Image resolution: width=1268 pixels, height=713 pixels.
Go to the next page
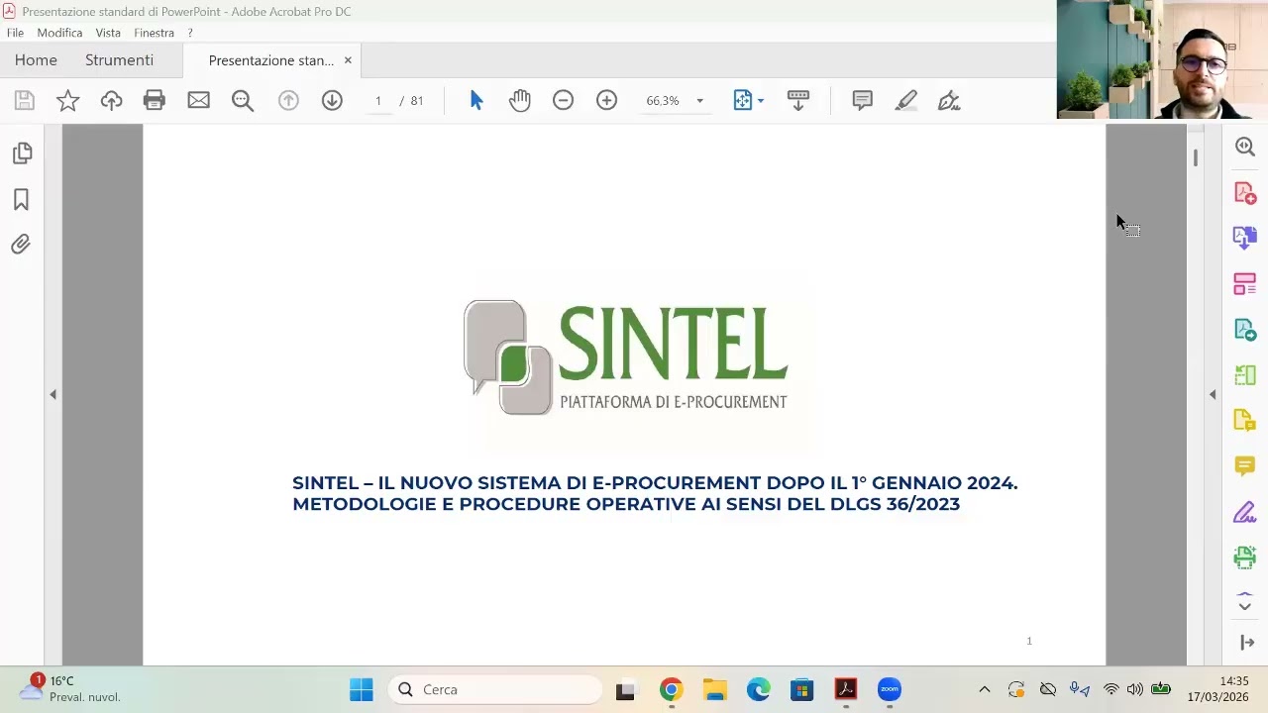[332, 100]
